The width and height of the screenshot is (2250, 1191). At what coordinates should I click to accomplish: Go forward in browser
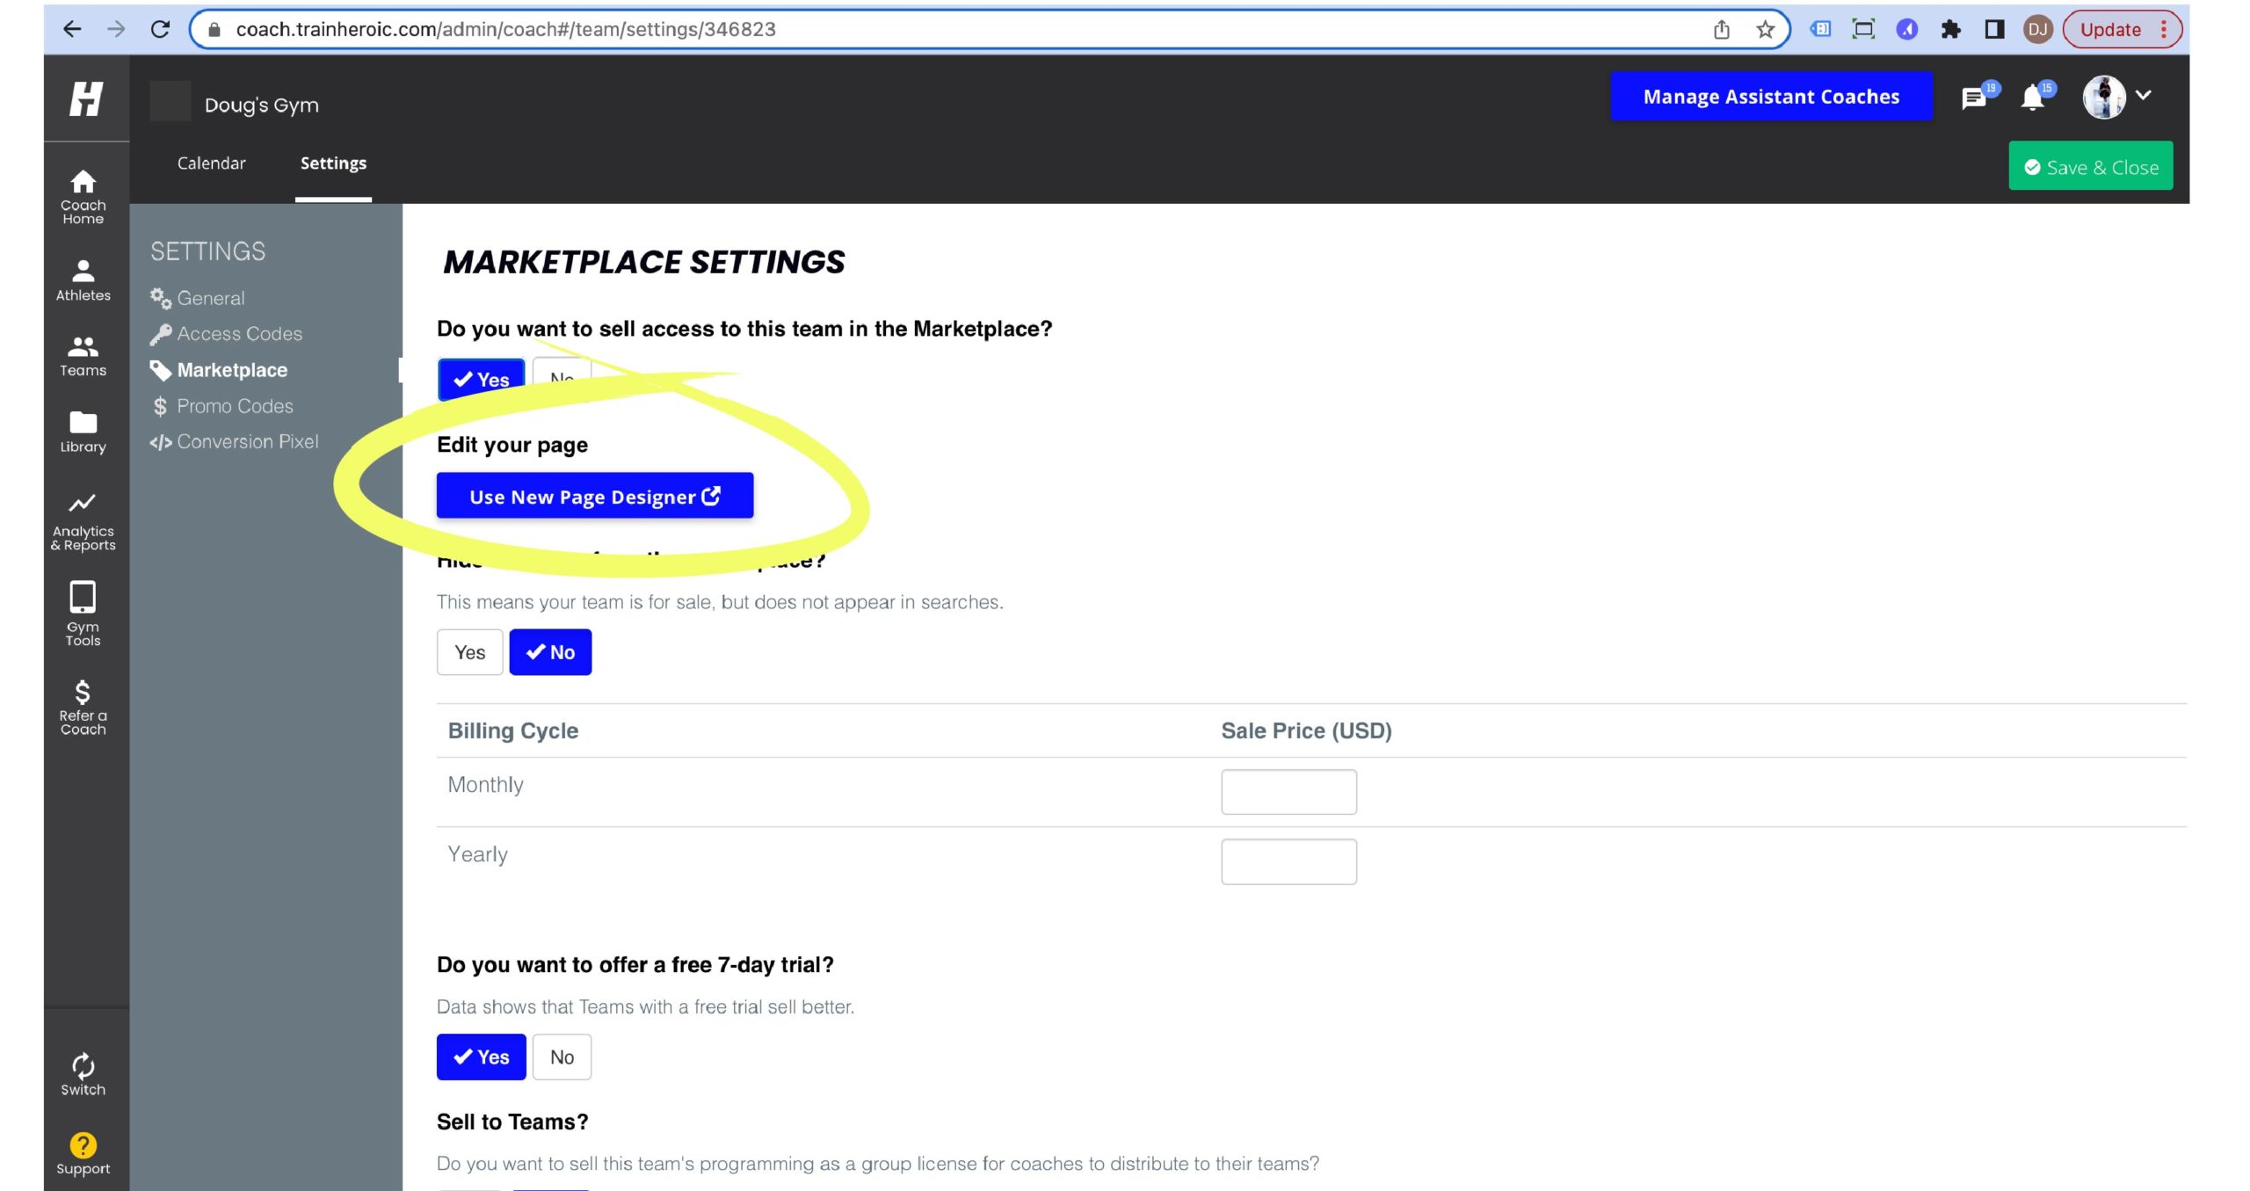coord(116,29)
